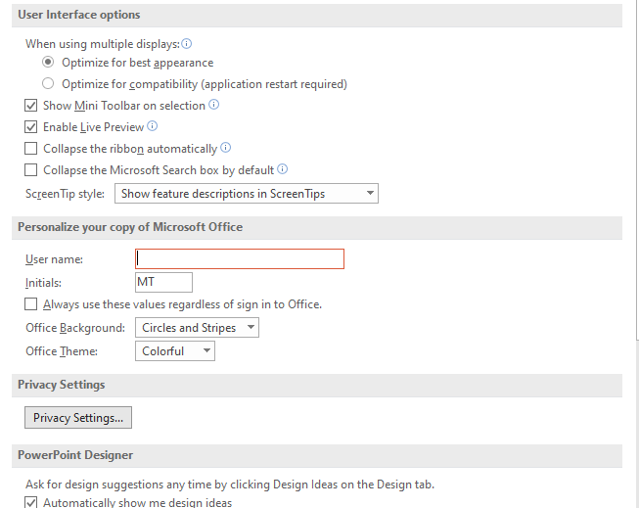Focus the User name text field
This screenshot has height=508, width=639.
coord(240,259)
